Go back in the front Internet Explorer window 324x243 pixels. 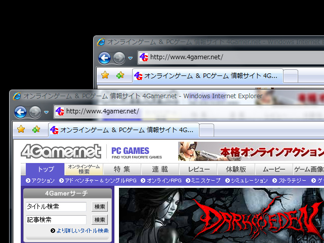pos(20,112)
